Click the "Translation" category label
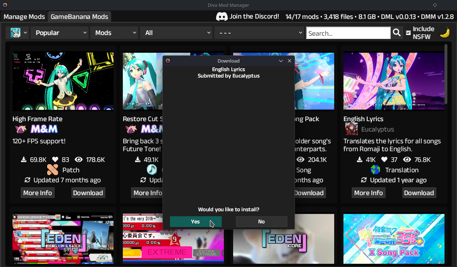 click(x=402, y=170)
